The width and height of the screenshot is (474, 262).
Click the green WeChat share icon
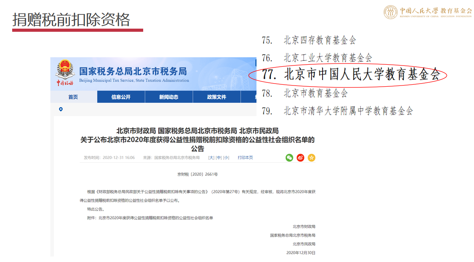pyautogui.click(x=290, y=158)
